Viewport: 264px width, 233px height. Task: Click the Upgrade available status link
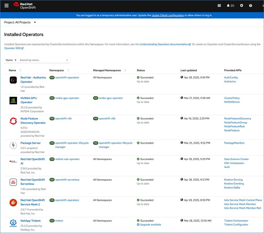point(150,225)
